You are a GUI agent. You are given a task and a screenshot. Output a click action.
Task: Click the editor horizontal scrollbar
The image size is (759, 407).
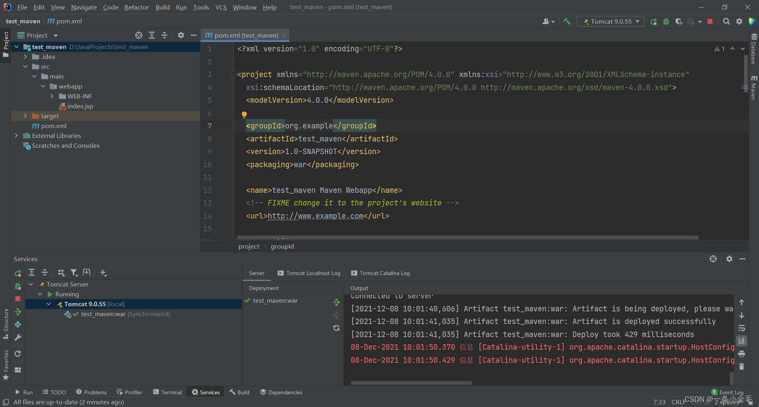coord(467,237)
